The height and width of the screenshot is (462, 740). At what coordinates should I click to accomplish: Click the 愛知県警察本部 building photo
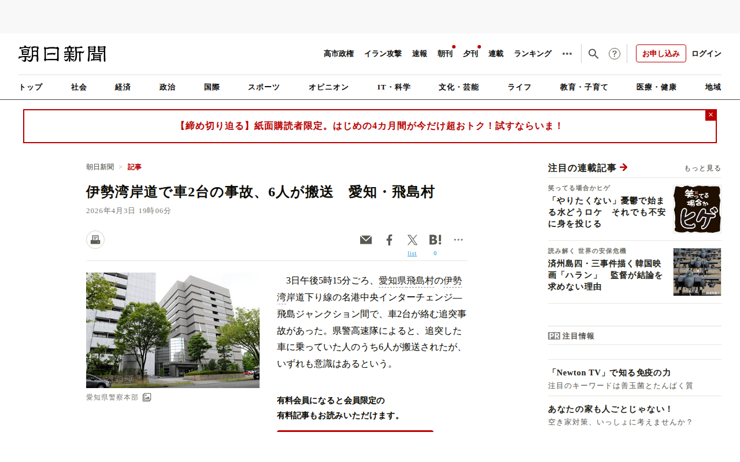click(x=173, y=330)
